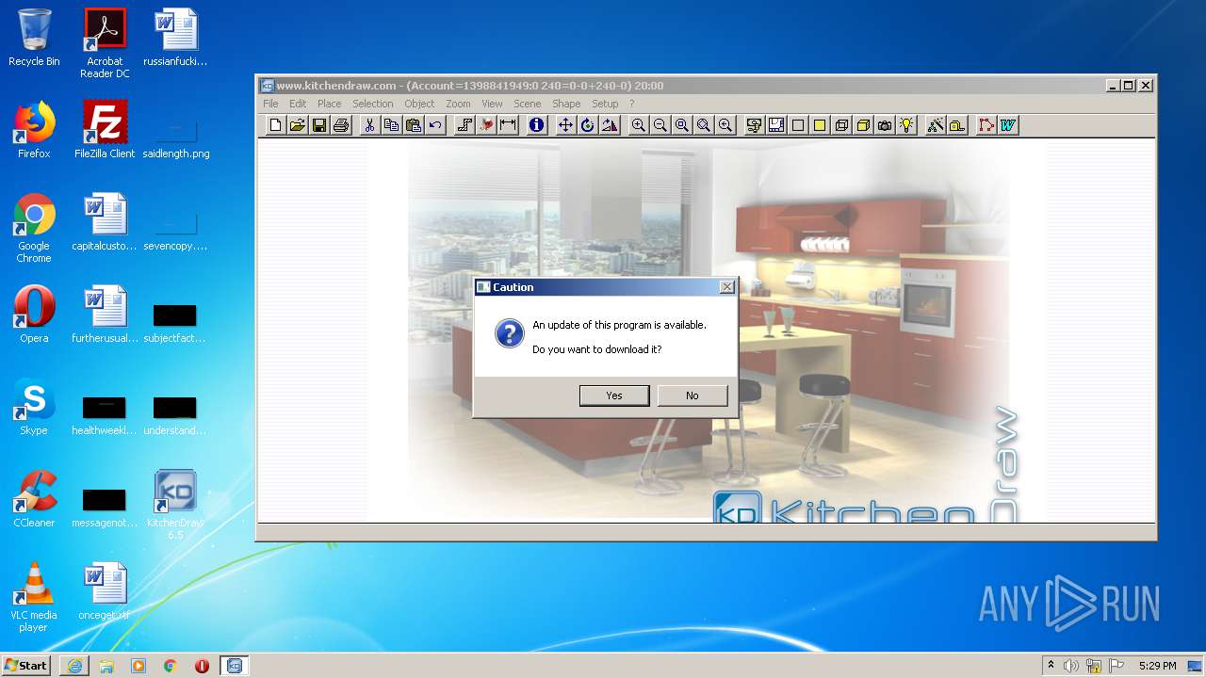Viewport: 1206px width, 678px height.
Task: Click the Open folder toolbar icon
Action: [297, 125]
